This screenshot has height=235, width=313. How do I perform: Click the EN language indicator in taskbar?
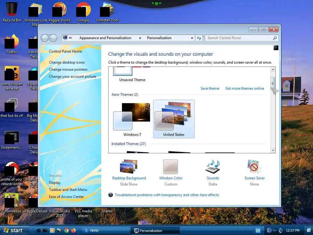click(x=258, y=230)
